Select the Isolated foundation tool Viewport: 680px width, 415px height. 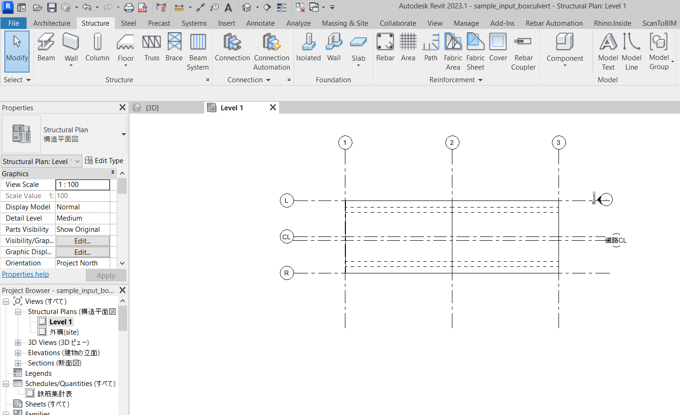tap(308, 47)
